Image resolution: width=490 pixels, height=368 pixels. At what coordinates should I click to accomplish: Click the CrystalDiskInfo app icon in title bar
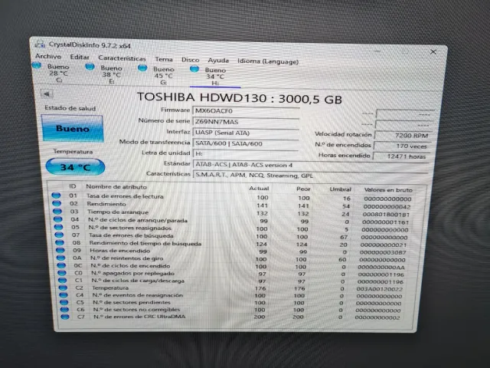pyautogui.click(x=40, y=44)
